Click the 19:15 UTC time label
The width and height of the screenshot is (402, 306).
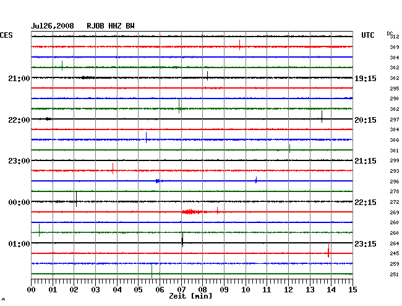pyautogui.click(x=366, y=79)
